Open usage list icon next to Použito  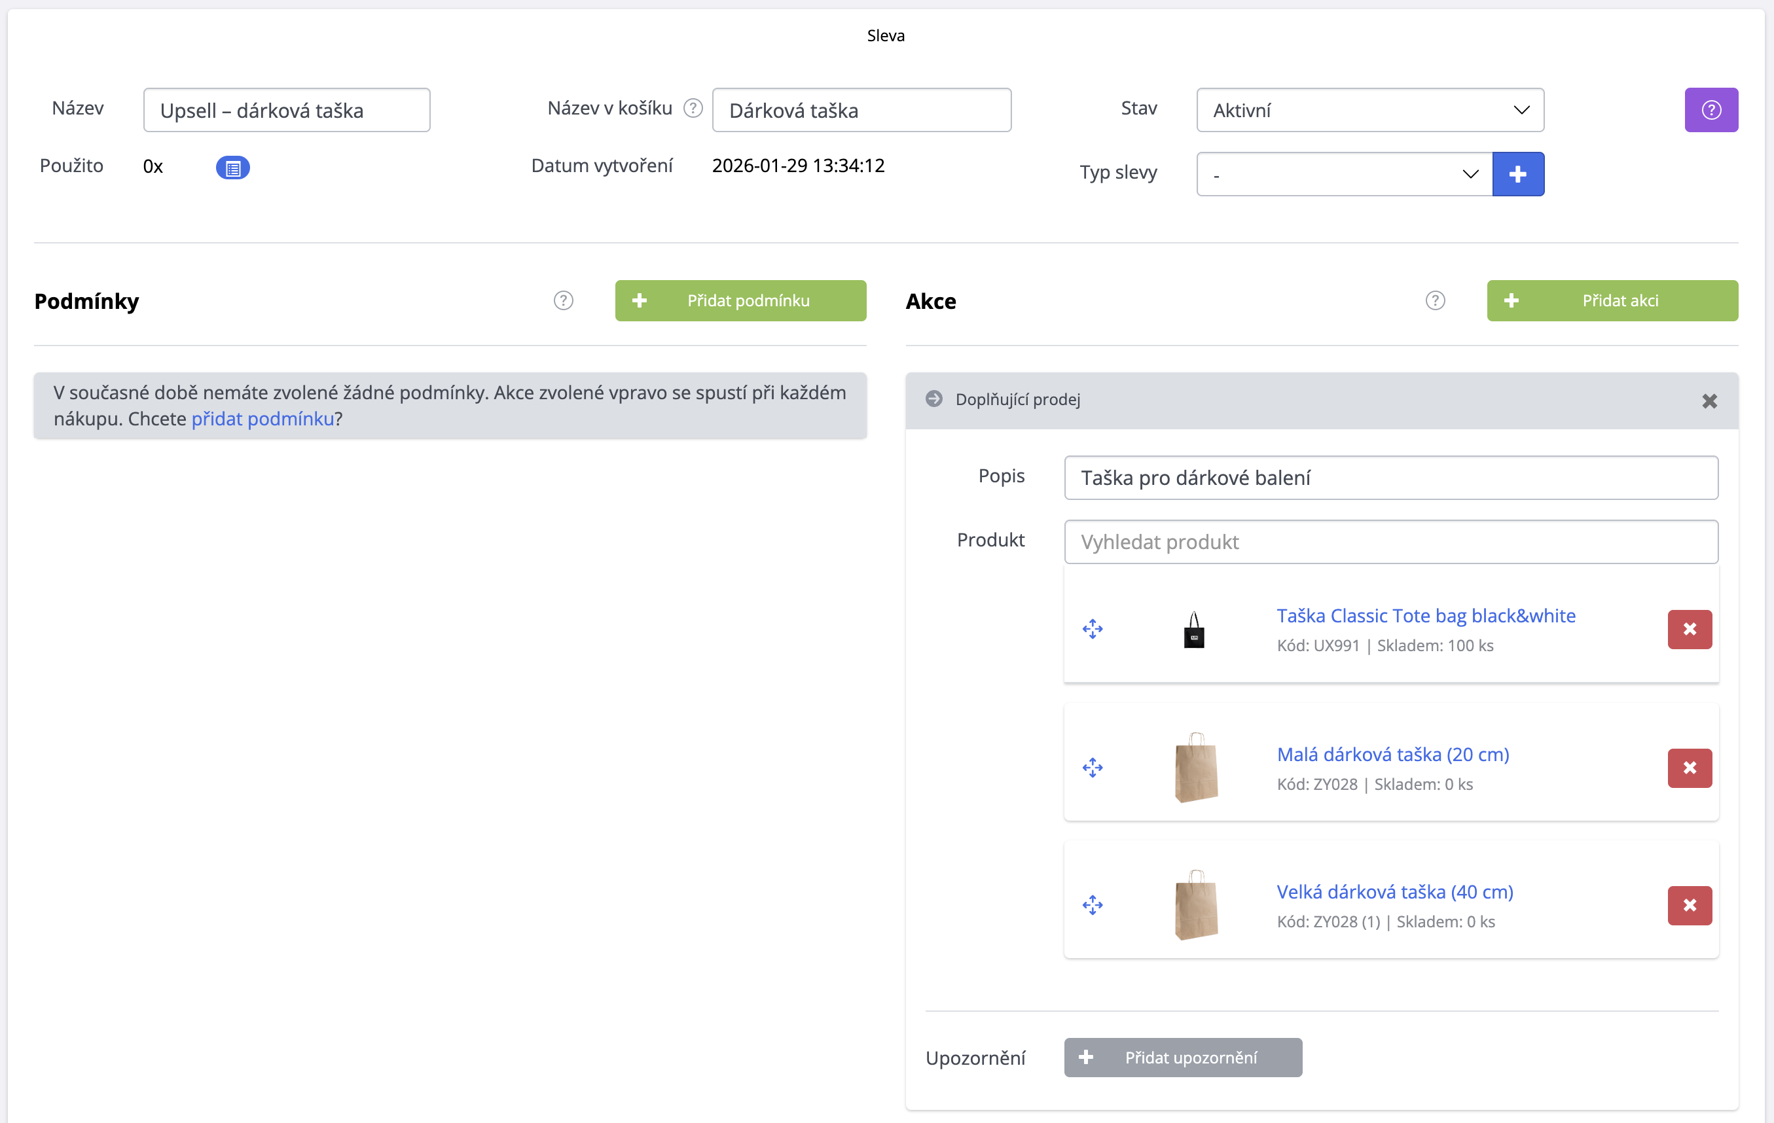click(x=233, y=168)
